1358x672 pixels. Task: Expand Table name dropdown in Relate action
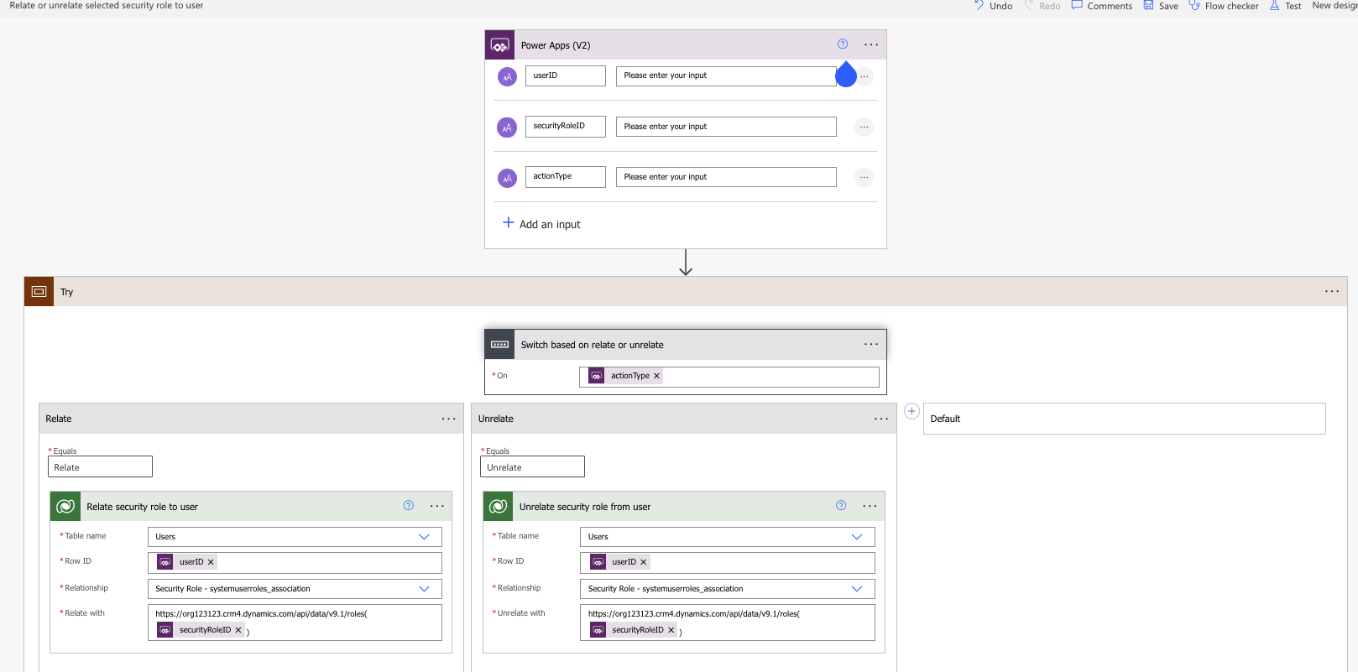coord(424,537)
